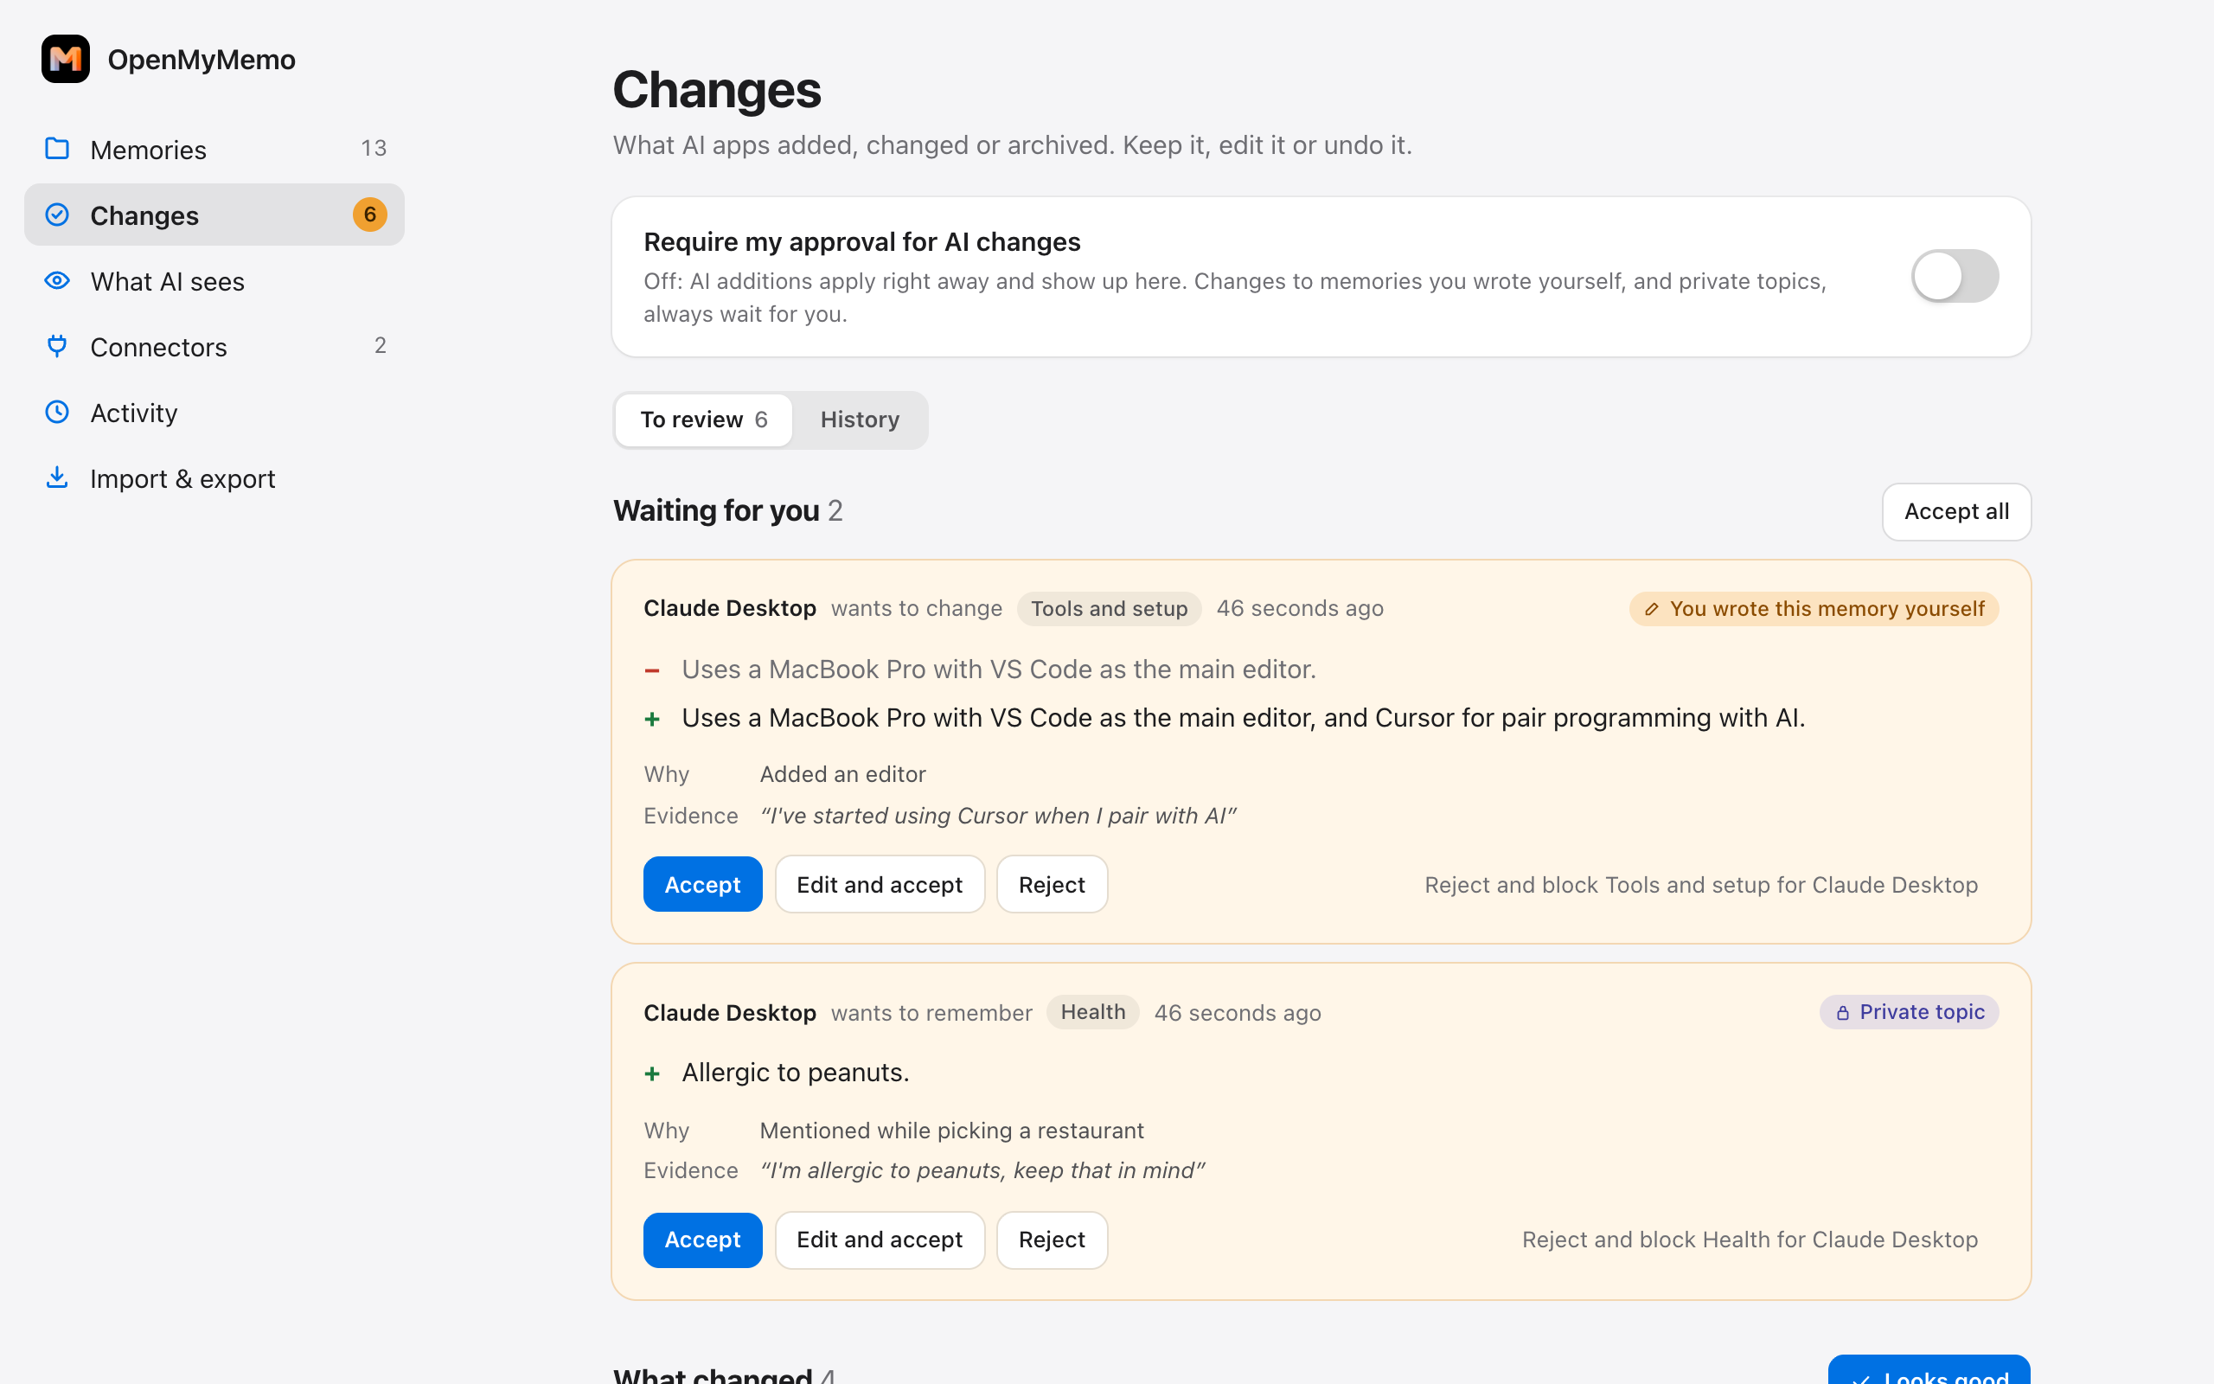Click the orange 6 badge on Changes
Screen dimensions: 2214x1384
click(369, 215)
